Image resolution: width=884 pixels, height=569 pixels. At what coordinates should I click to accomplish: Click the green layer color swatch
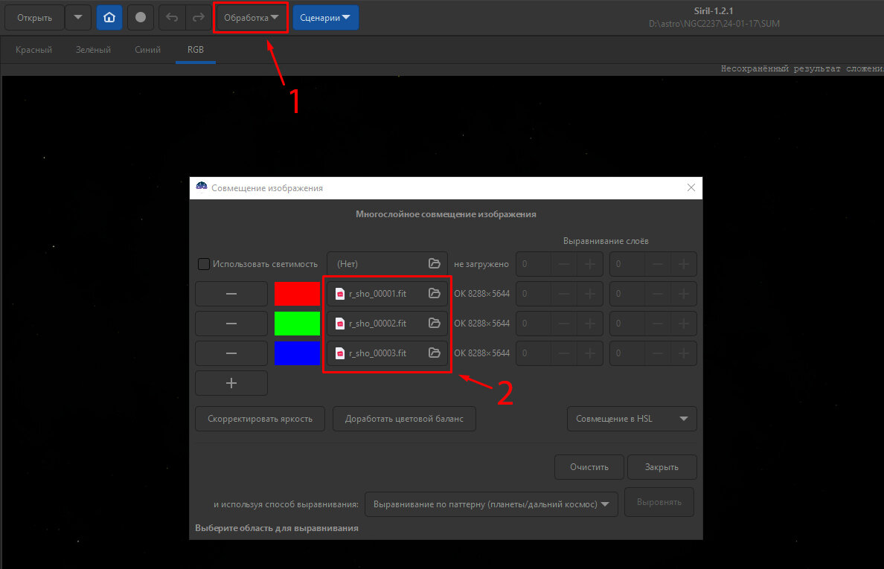[x=297, y=324]
